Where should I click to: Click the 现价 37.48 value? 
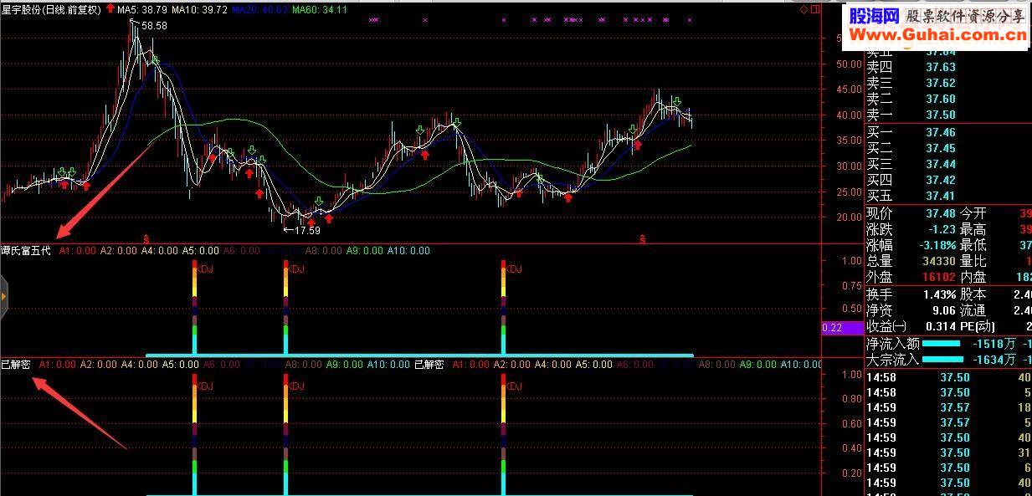[x=940, y=213]
